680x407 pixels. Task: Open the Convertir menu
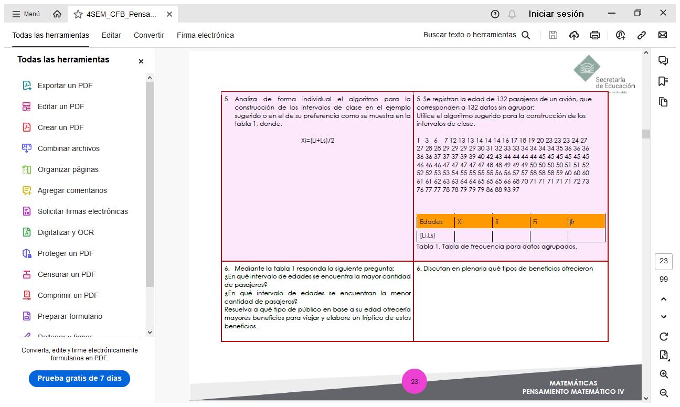point(149,35)
